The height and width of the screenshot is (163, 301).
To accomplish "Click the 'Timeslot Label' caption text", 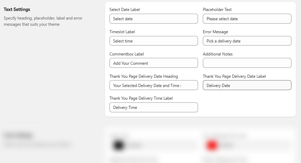I will [x=122, y=32].
